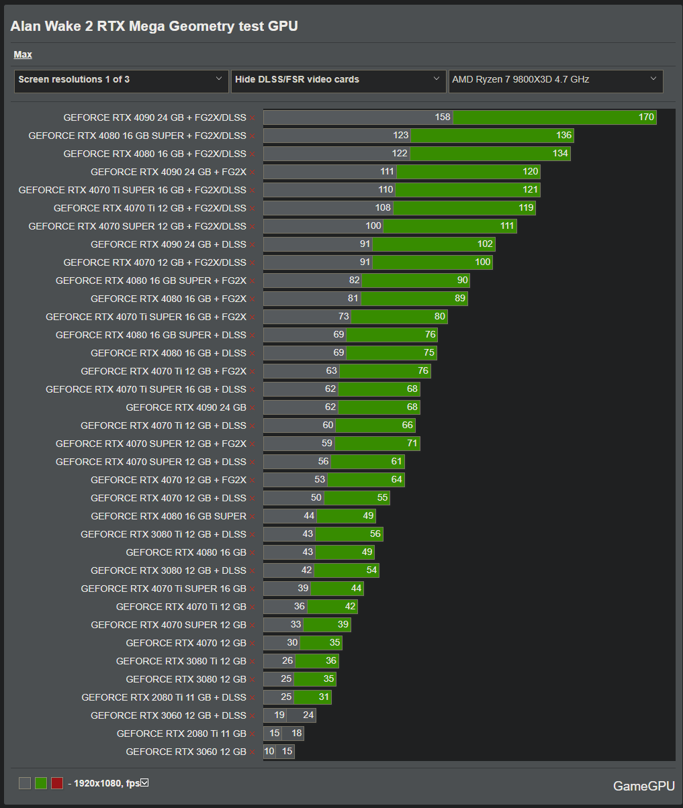The image size is (683, 808).
Task: Click red X next to plain RTX 4090 24 GB
Action: point(253,408)
